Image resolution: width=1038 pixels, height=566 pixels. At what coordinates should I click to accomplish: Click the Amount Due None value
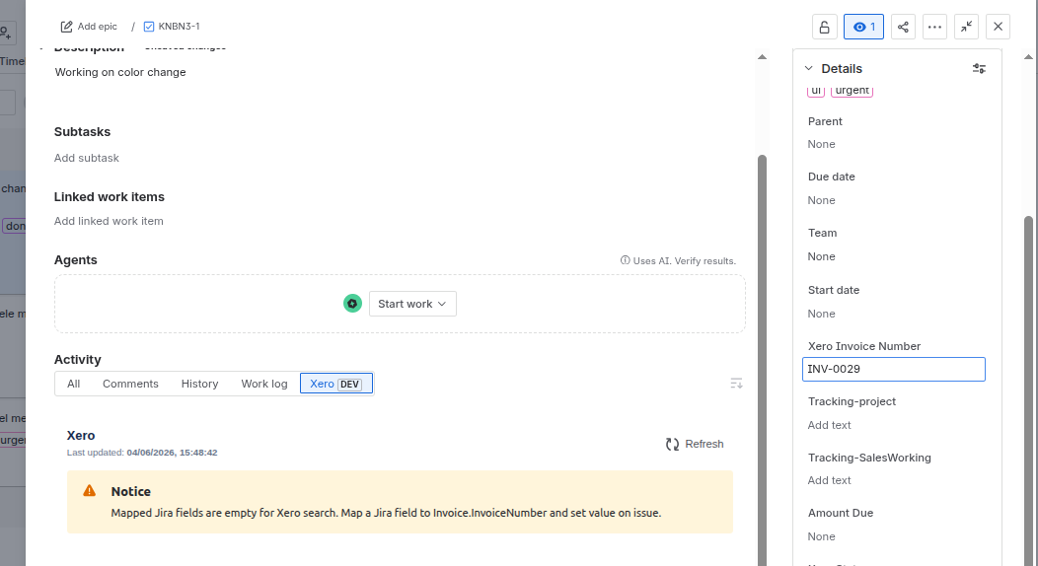[x=822, y=536]
